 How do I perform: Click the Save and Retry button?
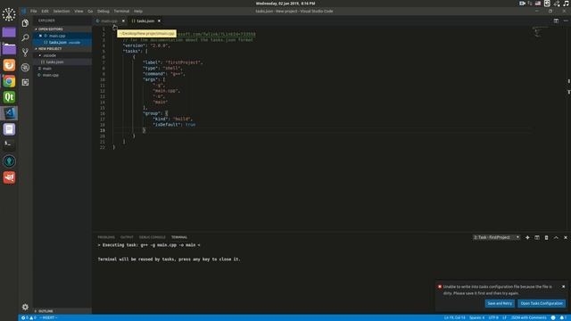[x=500, y=303]
